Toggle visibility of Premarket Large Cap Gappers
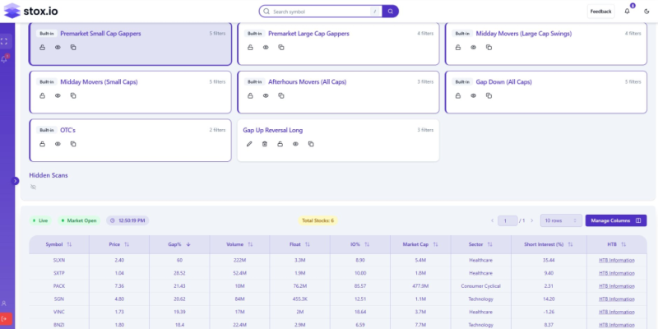The width and height of the screenshot is (658, 329). [265, 48]
